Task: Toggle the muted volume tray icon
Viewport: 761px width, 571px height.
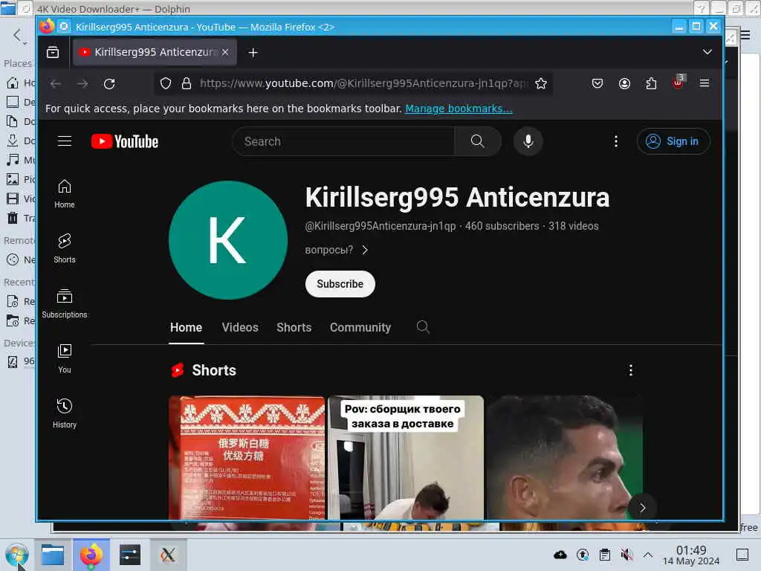Action: coord(626,555)
